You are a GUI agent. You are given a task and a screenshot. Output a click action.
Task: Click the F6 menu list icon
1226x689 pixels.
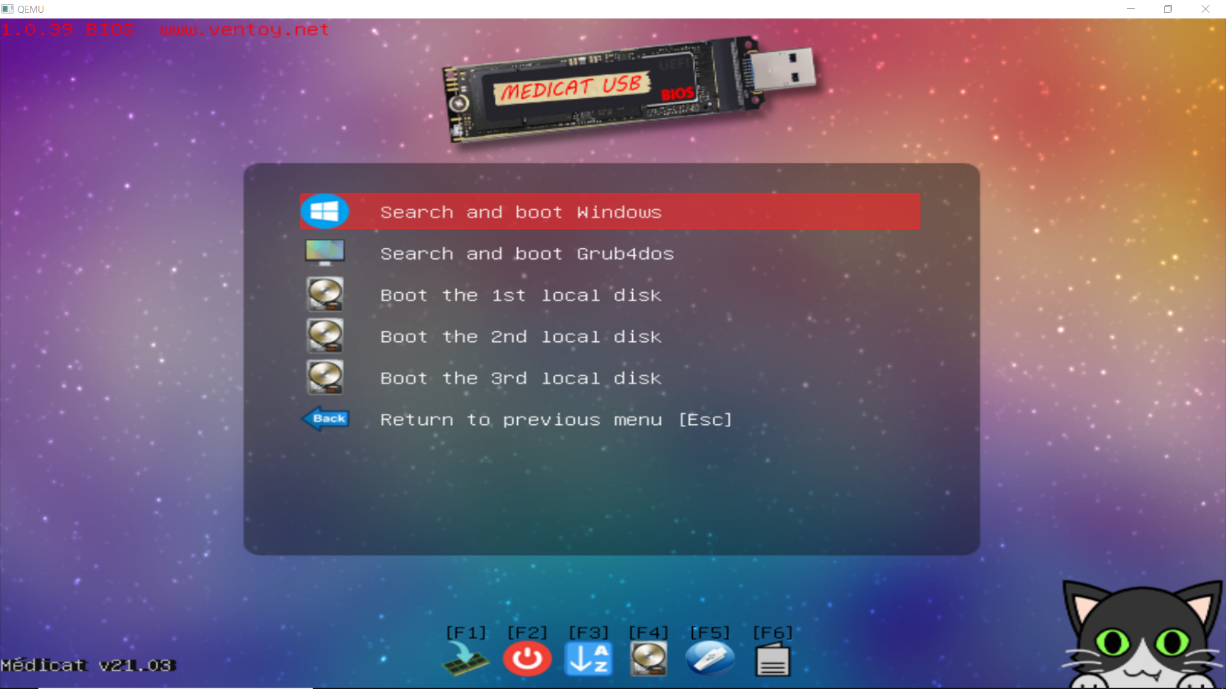pos(773,659)
